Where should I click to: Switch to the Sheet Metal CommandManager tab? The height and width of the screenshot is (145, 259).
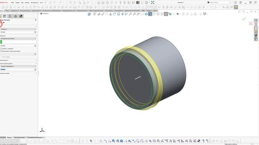coord(25,10)
